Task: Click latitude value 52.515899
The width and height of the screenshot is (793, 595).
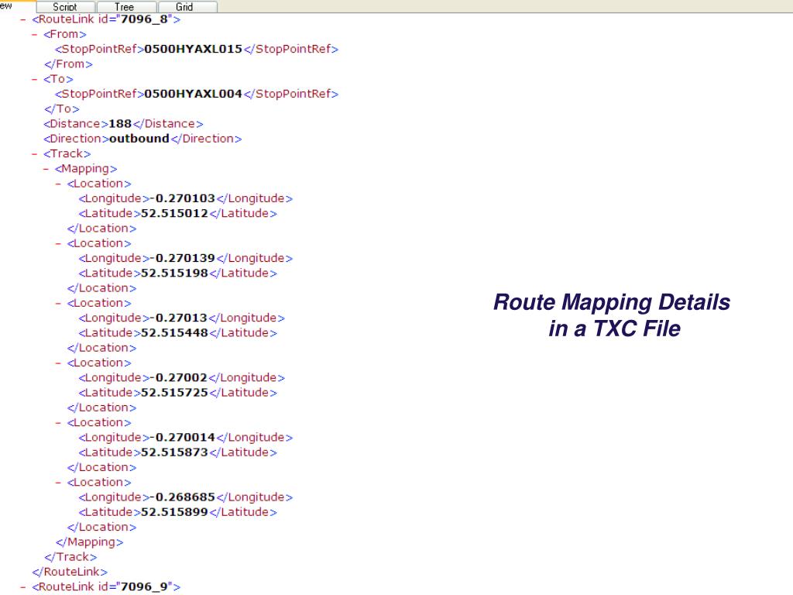Action: pyautogui.click(x=174, y=512)
